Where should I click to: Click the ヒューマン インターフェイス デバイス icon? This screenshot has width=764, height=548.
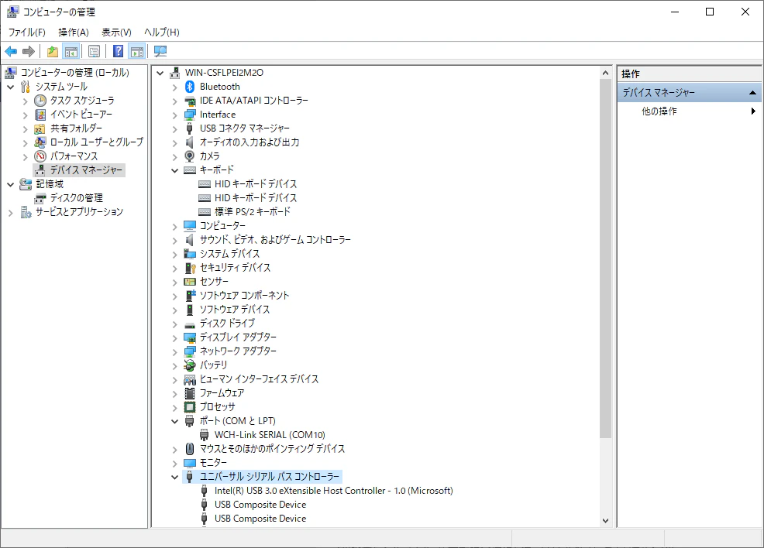[x=190, y=379]
